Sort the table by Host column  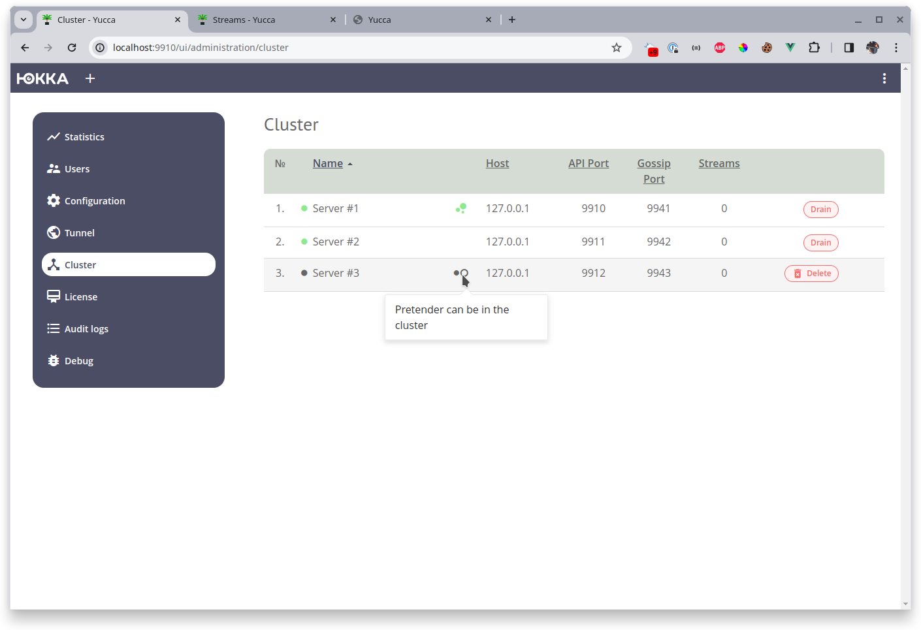click(497, 163)
